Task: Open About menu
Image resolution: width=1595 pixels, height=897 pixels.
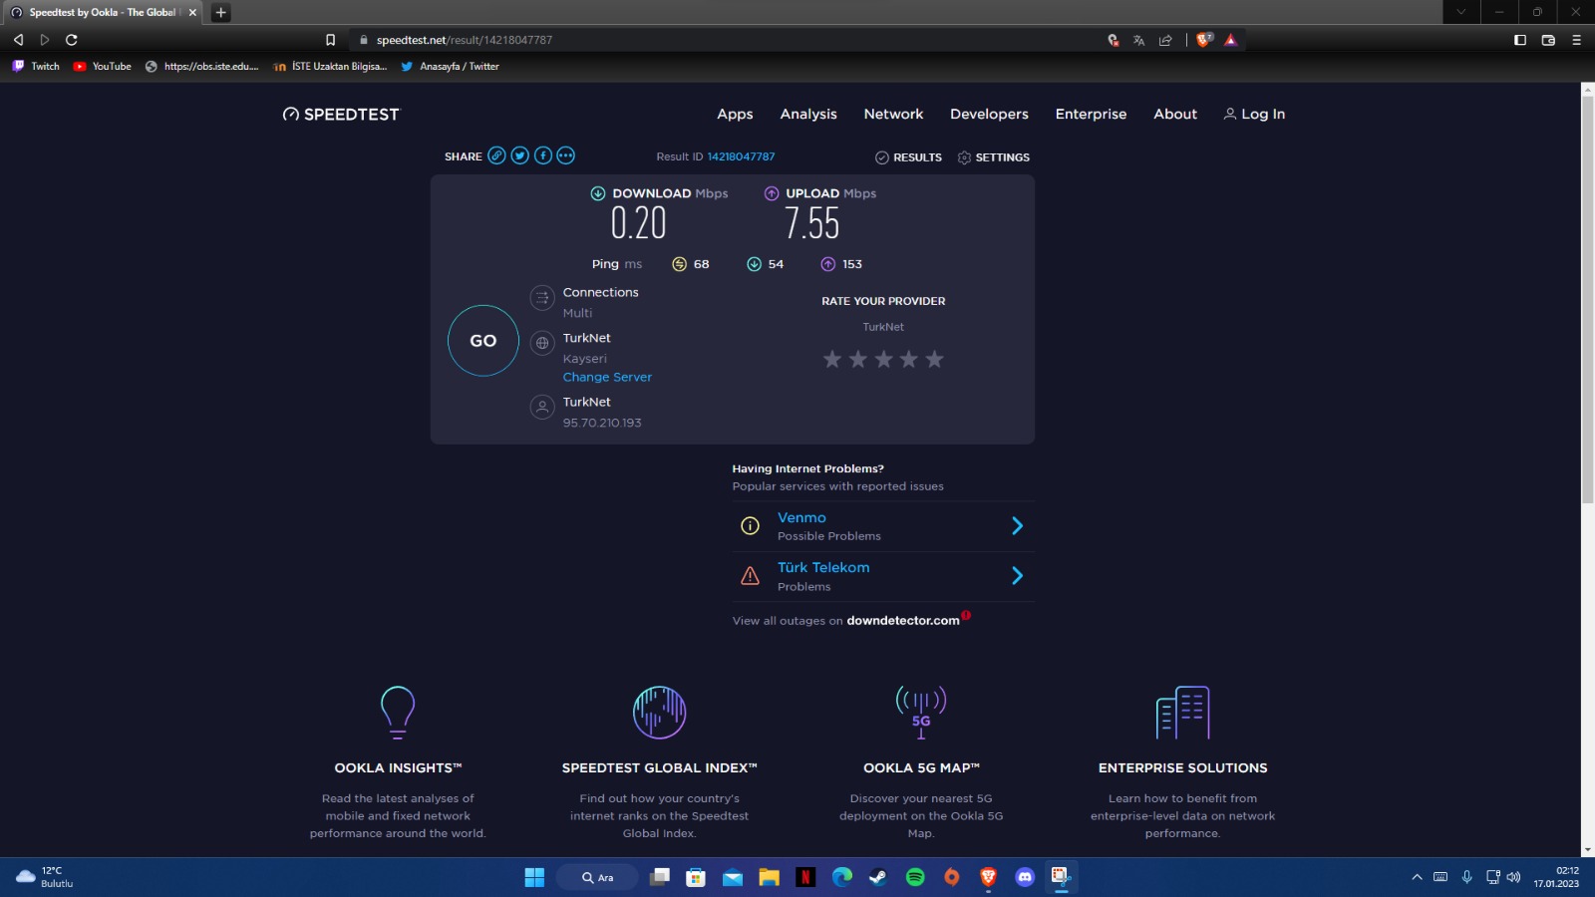Action: coord(1175,115)
